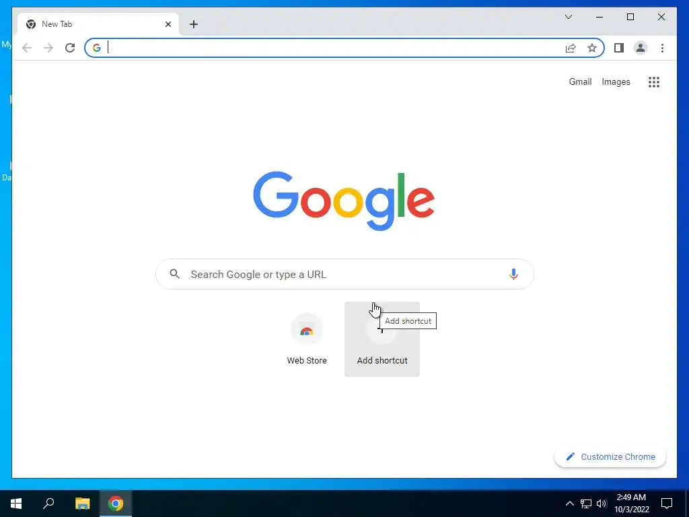Maximize the Chrome window
This screenshot has height=517, width=689.
click(630, 17)
